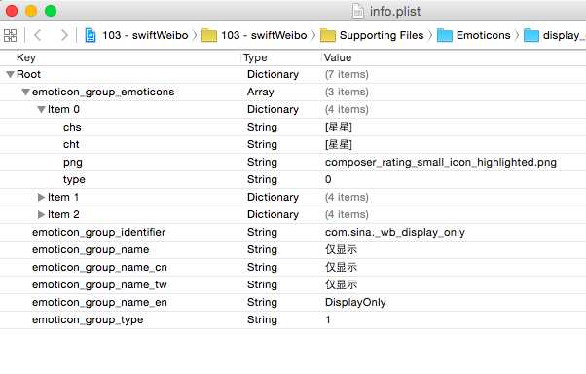This screenshot has height=374, width=586.
Task: Click the Value column header
Action: (x=338, y=57)
